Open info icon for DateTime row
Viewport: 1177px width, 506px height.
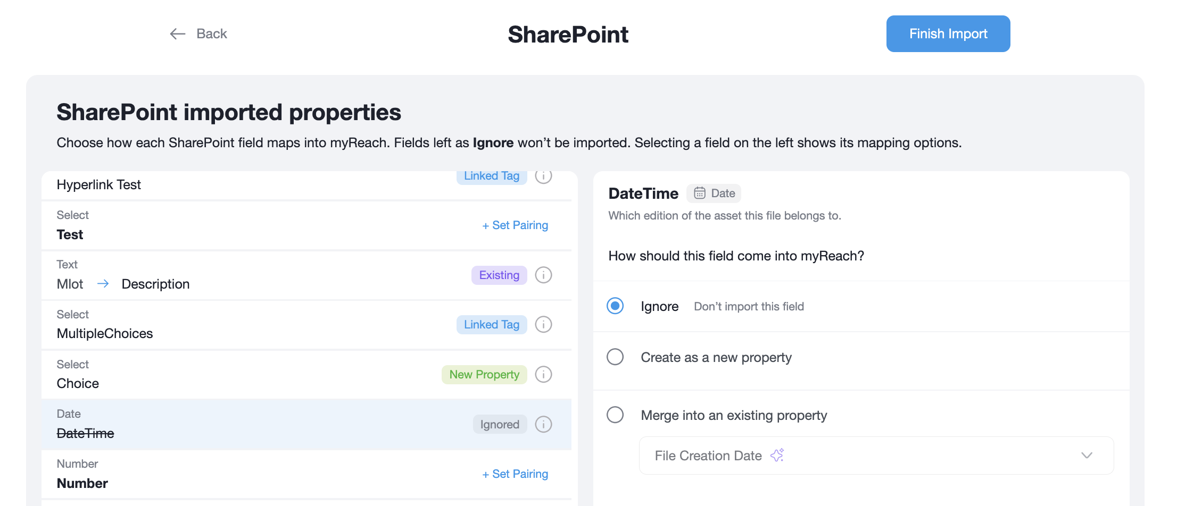(x=543, y=425)
